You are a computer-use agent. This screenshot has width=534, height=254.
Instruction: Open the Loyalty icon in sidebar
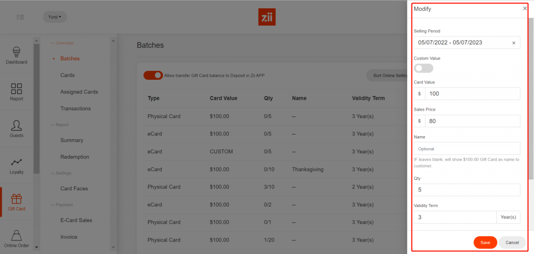coord(16,162)
